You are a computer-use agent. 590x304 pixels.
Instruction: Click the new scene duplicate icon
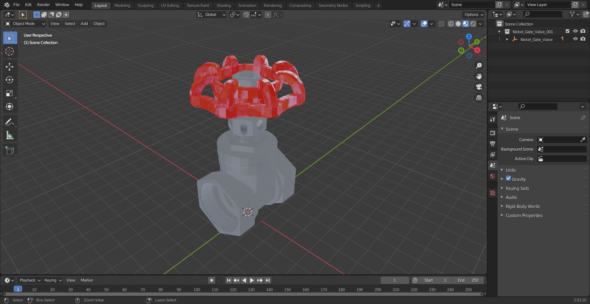(x=499, y=5)
